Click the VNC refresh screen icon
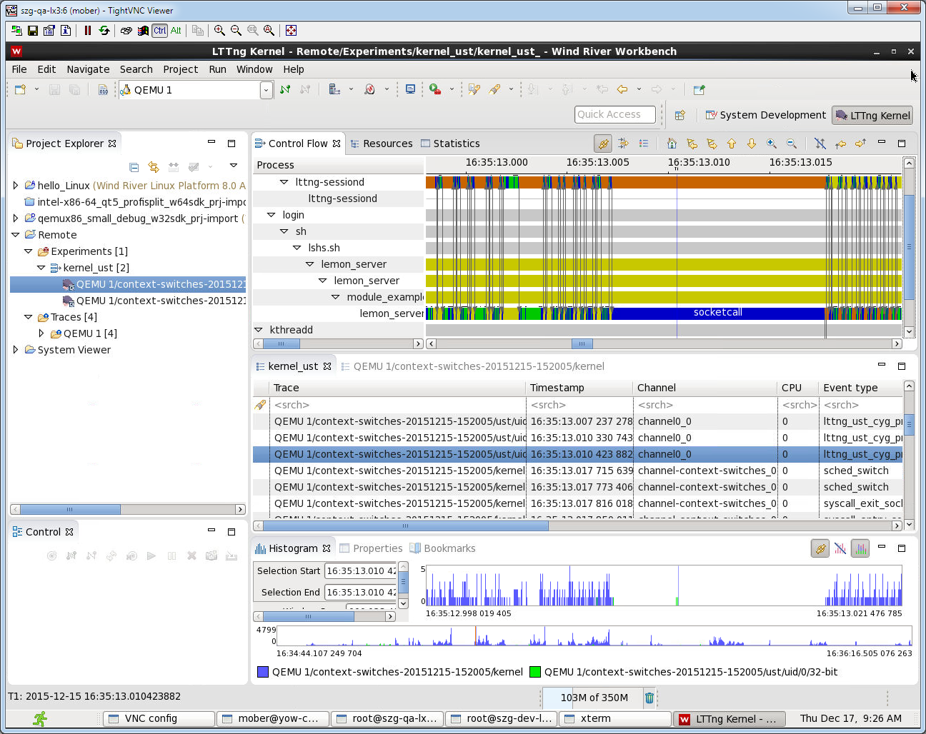Image resolution: width=926 pixels, height=734 pixels. pos(104,31)
